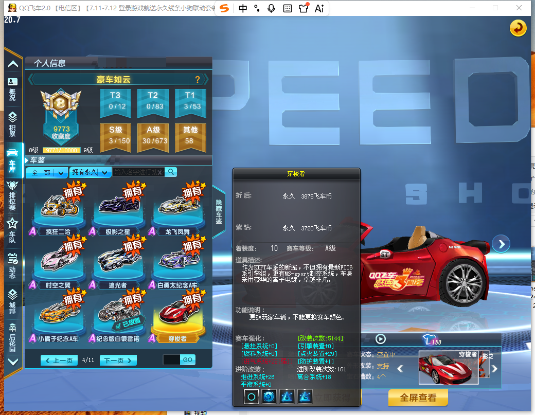Click the play preview button
Viewport: 535px width, 415px height.
coord(381,339)
